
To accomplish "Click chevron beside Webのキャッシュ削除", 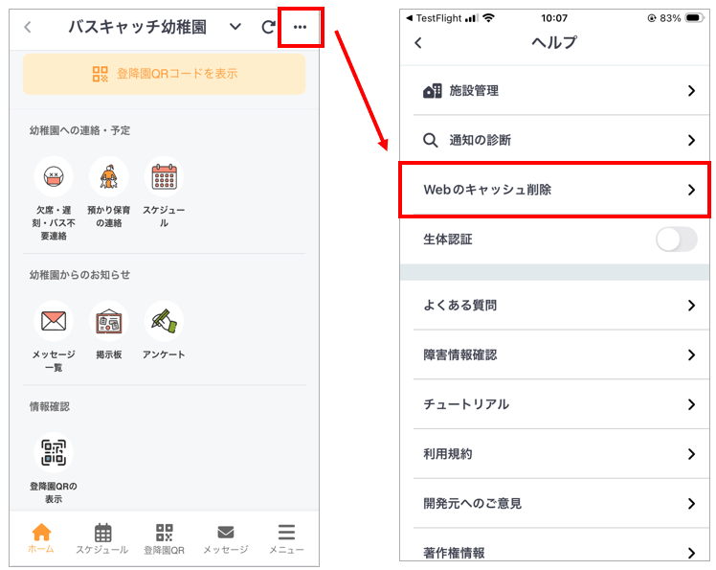I will [x=691, y=190].
